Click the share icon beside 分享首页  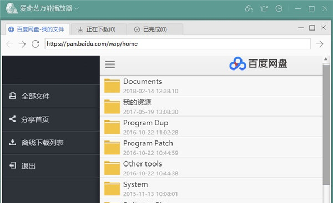click(13, 119)
